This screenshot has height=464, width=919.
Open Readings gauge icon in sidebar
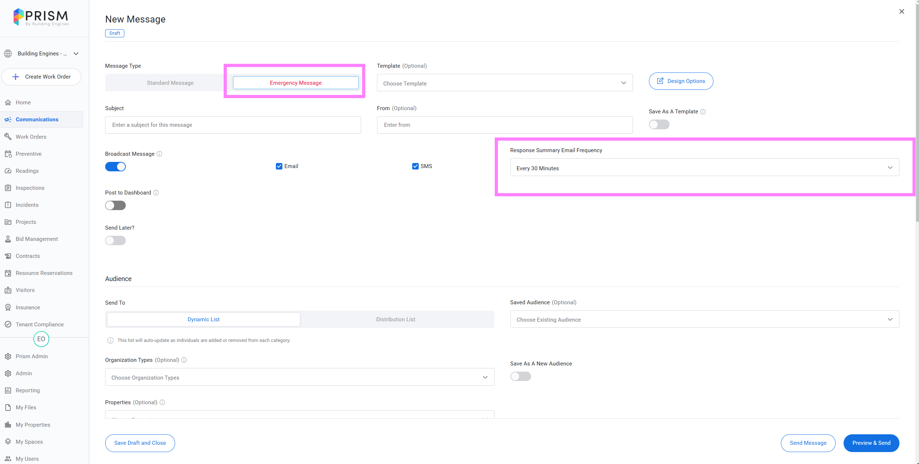coord(8,171)
